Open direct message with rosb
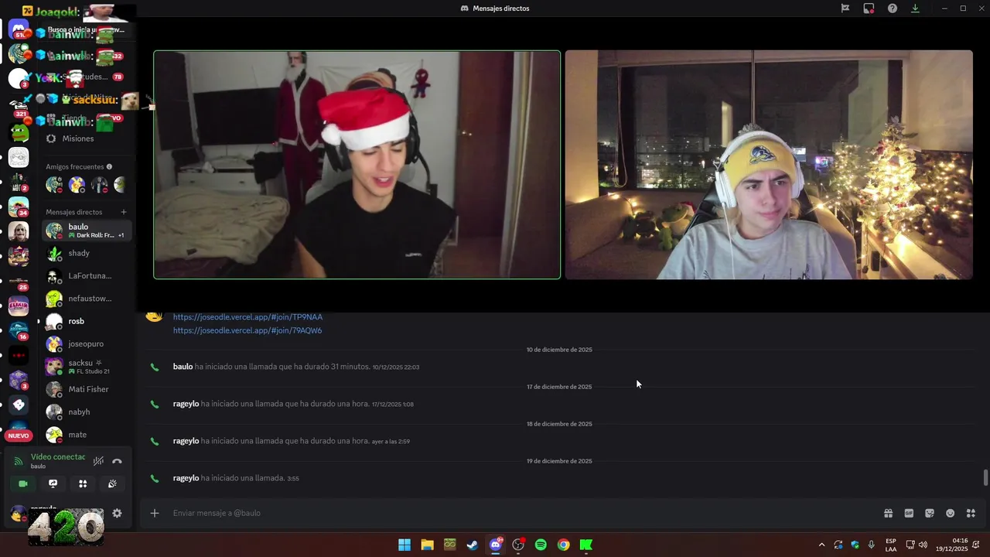The image size is (990, 557). click(x=87, y=321)
